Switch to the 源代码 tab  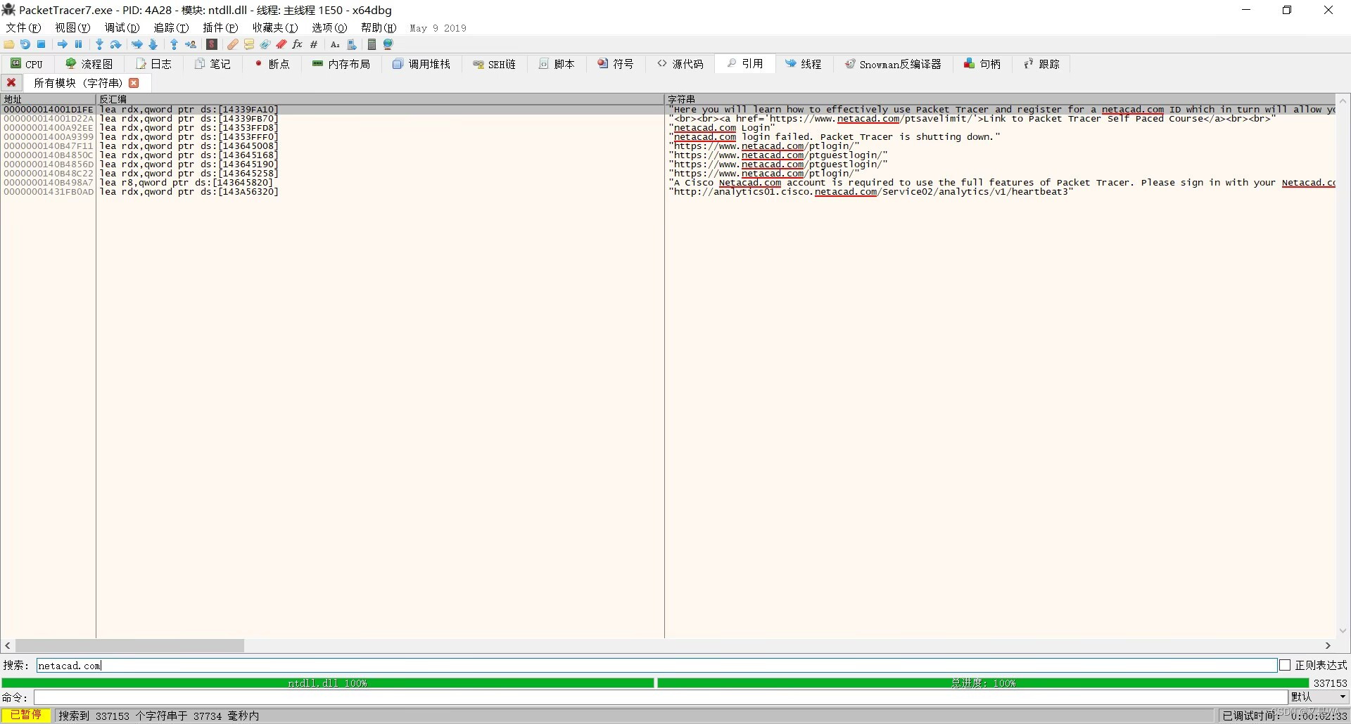tap(680, 64)
